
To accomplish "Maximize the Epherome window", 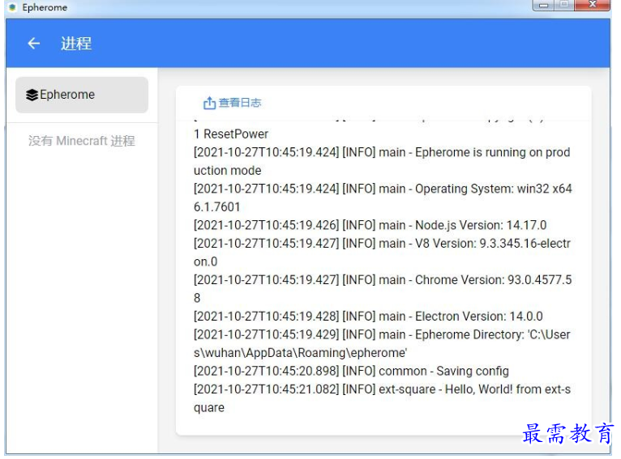I will click(564, 5).
